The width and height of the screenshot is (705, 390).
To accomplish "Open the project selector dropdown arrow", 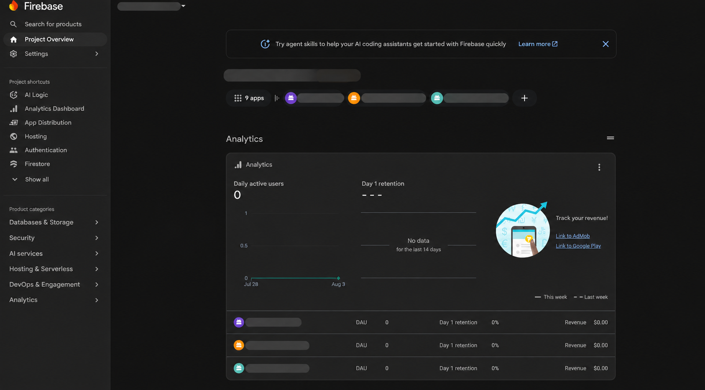I will click(183, 6).
